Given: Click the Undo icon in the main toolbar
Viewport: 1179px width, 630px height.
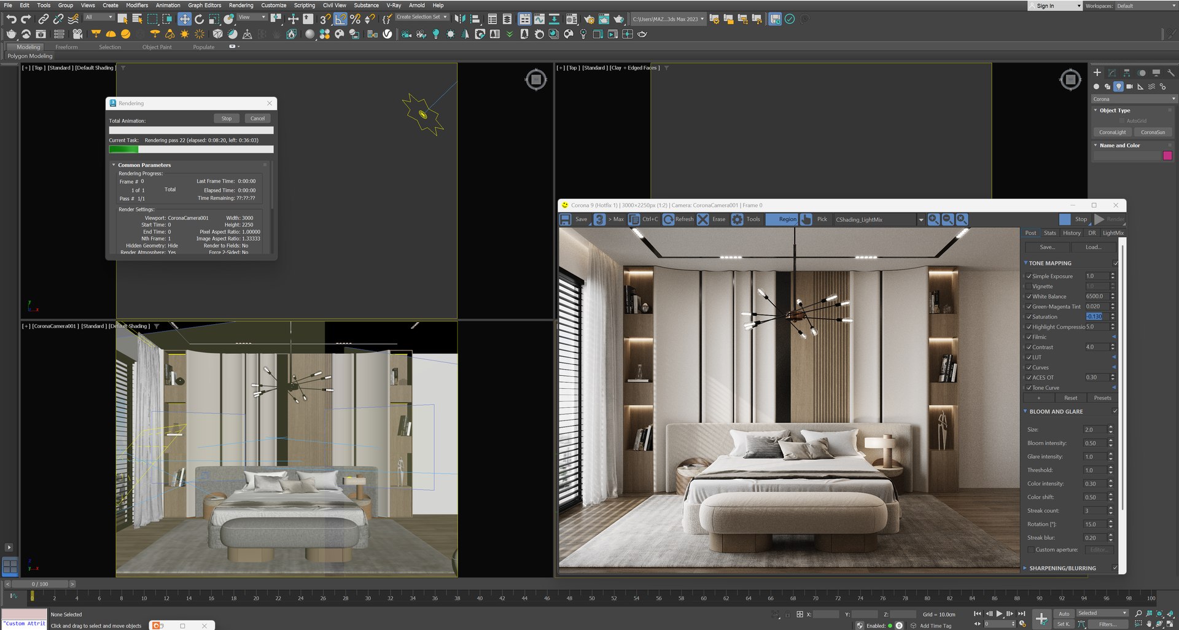Looking at the screenshot, I should tap(11, 19).
